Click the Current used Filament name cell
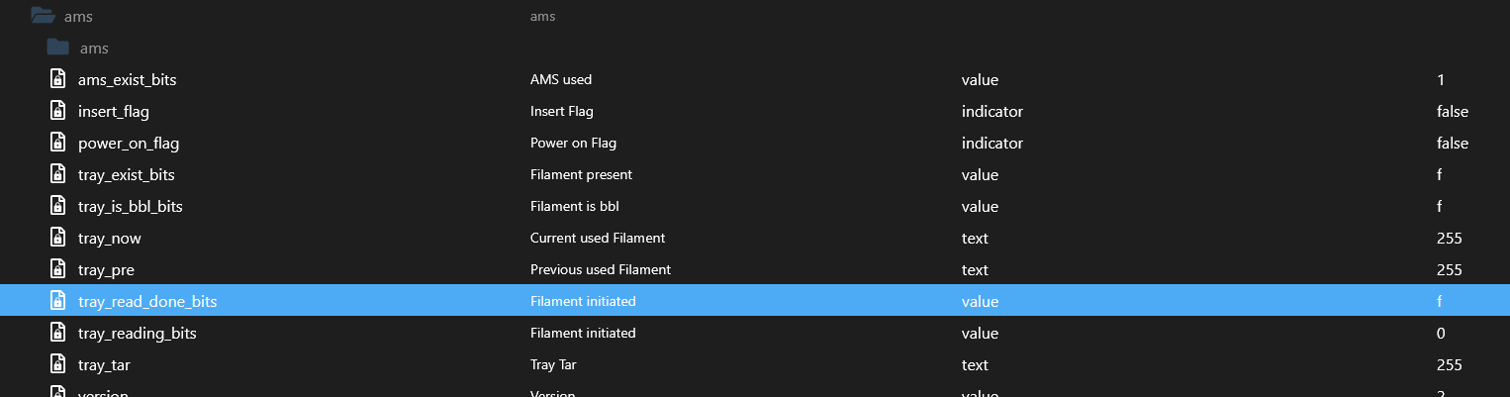The height and width of the screenshot is (397, 1510). click(x=598, y=238)
